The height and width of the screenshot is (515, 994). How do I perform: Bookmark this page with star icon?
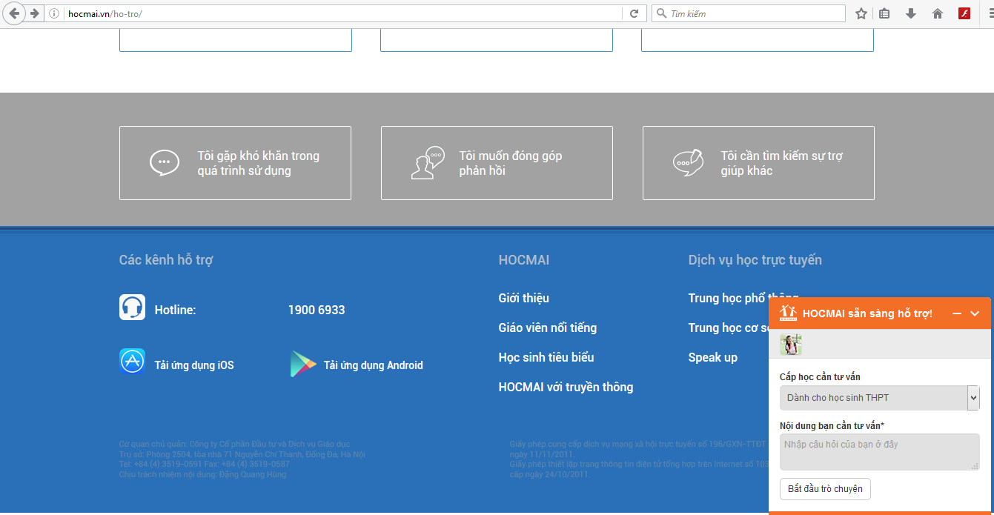pyautogui.click(x=861, y=13)
